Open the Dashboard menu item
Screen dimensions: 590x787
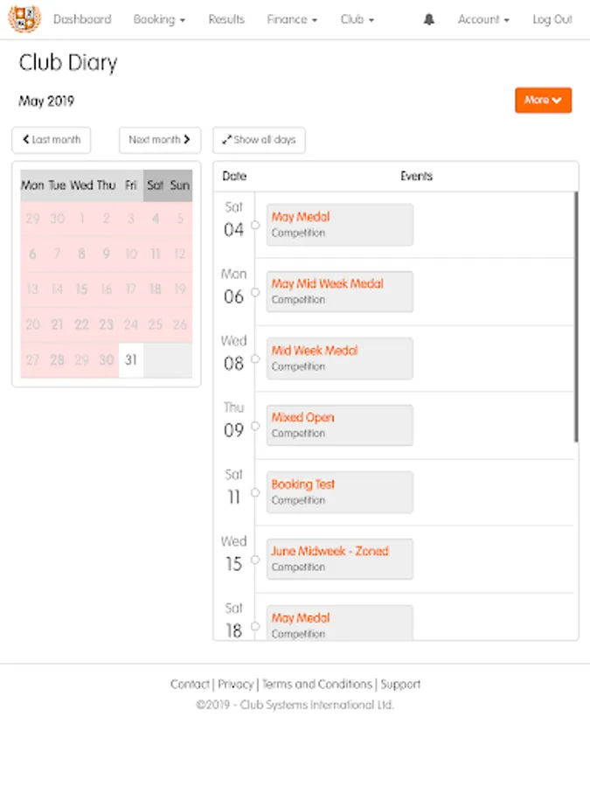(x=82, y=19)
